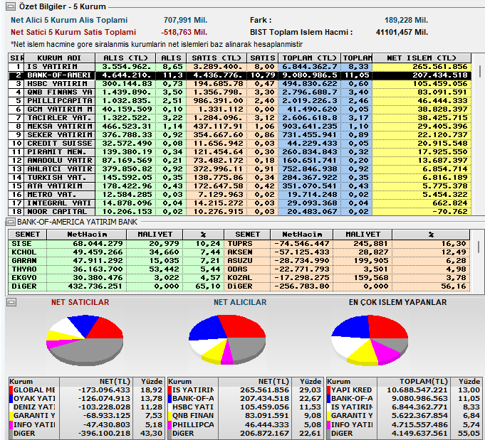Click the Fark value 189,228 Mil.

[x=407, y=21]
